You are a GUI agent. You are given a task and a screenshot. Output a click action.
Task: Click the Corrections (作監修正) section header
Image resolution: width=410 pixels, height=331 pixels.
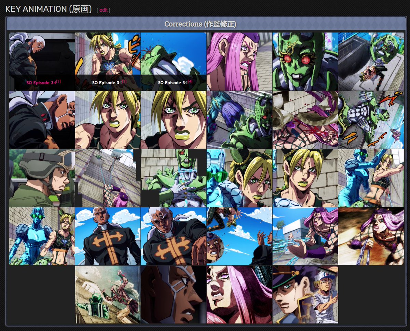click(x=200, y=24)
